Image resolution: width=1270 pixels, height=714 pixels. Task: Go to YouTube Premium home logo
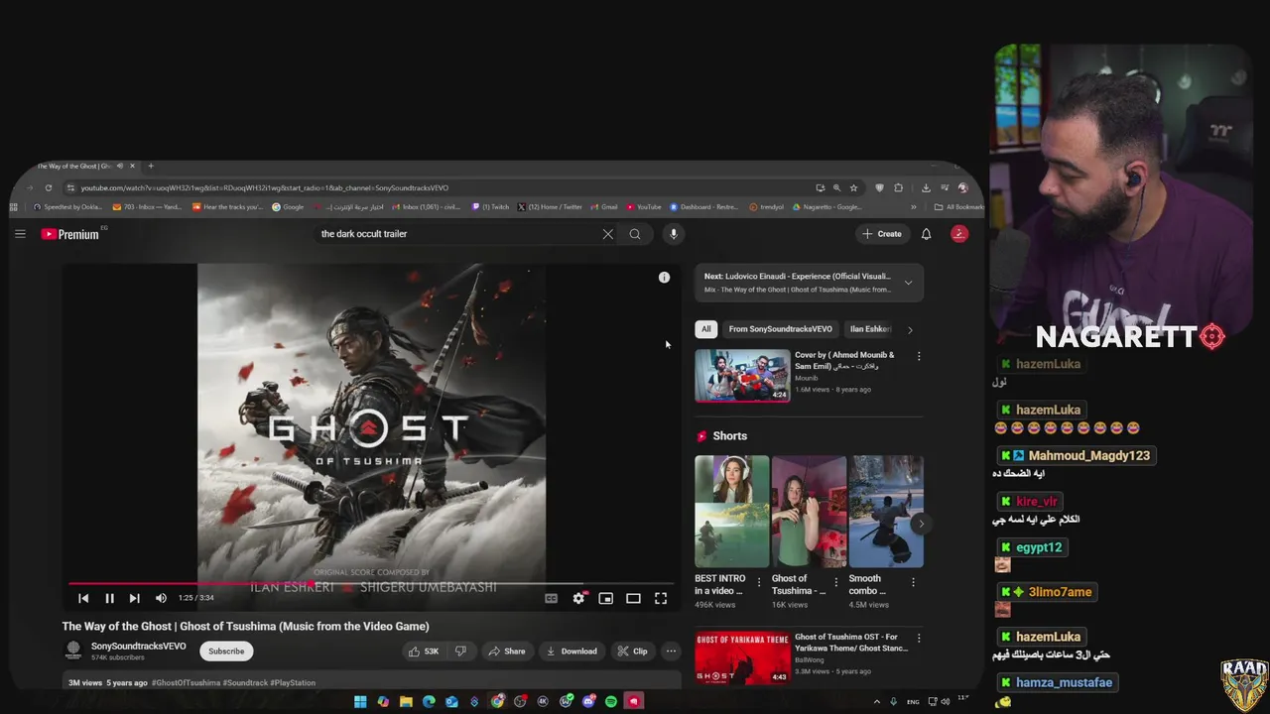(70, 234)
